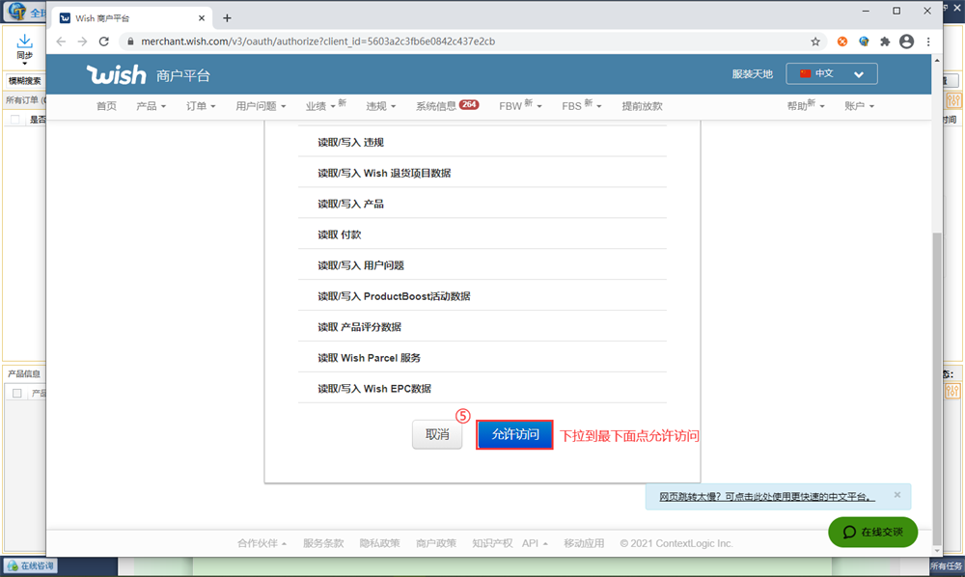Click 读取/写入 用户问题 permission row
This screenshot has width=965, height=577.
(482, 265)
